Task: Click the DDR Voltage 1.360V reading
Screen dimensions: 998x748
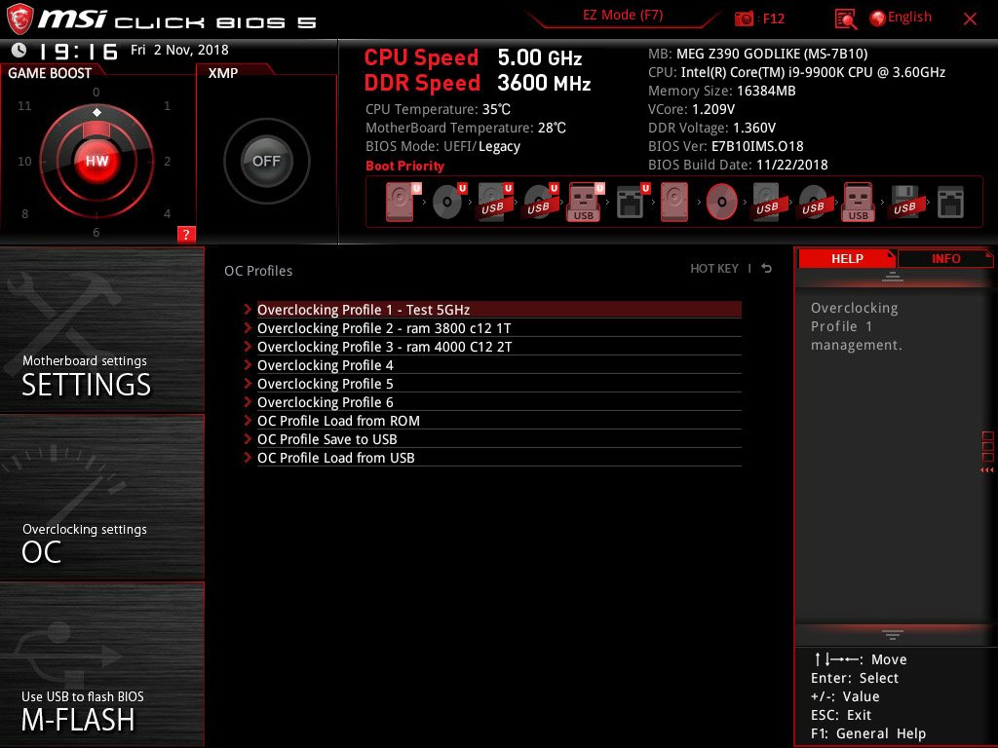Action: pyautogui.click(x=711, y=128)
